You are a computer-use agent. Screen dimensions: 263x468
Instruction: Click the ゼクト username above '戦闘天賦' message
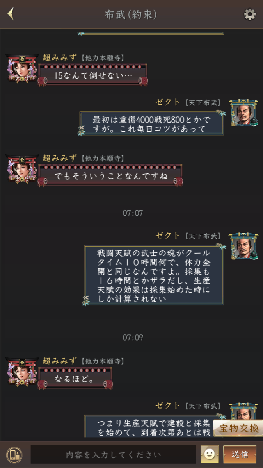click(x=167, y=236)
